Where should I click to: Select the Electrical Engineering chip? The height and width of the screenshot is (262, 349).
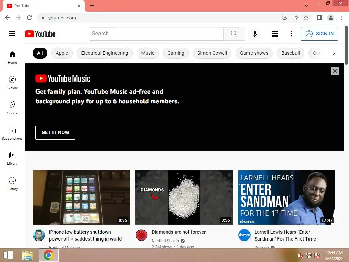[x=105, y=53]
